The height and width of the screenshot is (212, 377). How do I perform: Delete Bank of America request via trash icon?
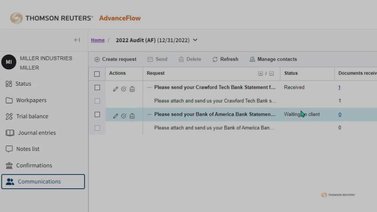coord(132,116)
